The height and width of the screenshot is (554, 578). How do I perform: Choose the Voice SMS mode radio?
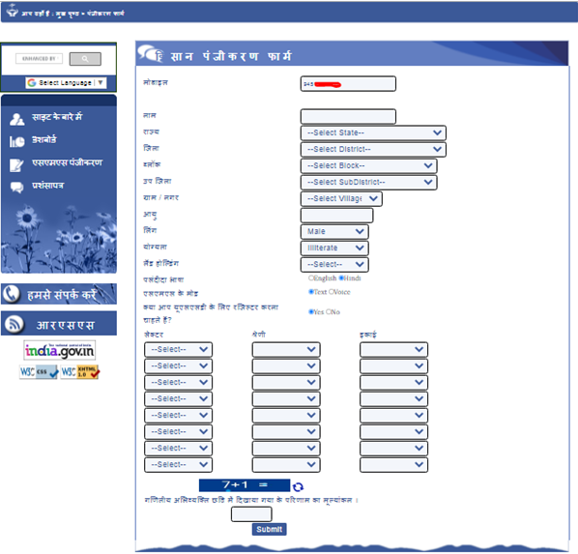tap(331, 292)
